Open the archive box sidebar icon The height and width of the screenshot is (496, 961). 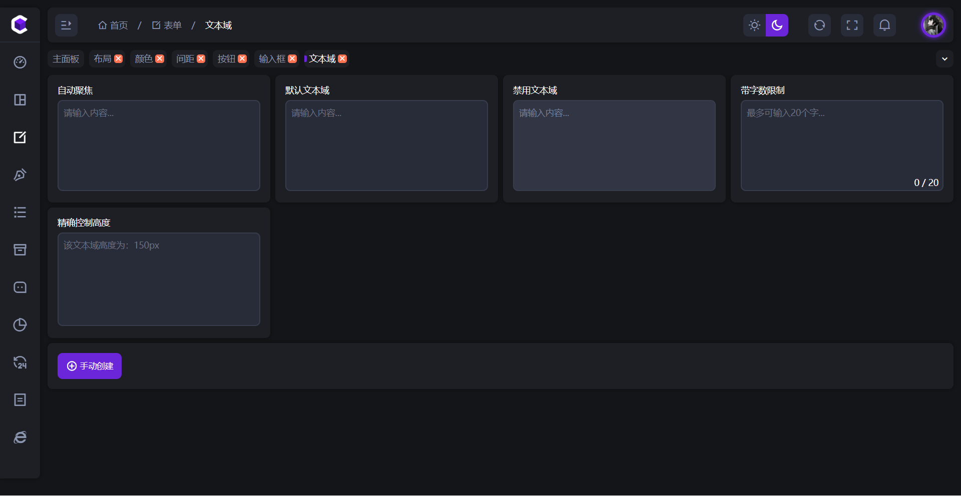tap(20, 249)
